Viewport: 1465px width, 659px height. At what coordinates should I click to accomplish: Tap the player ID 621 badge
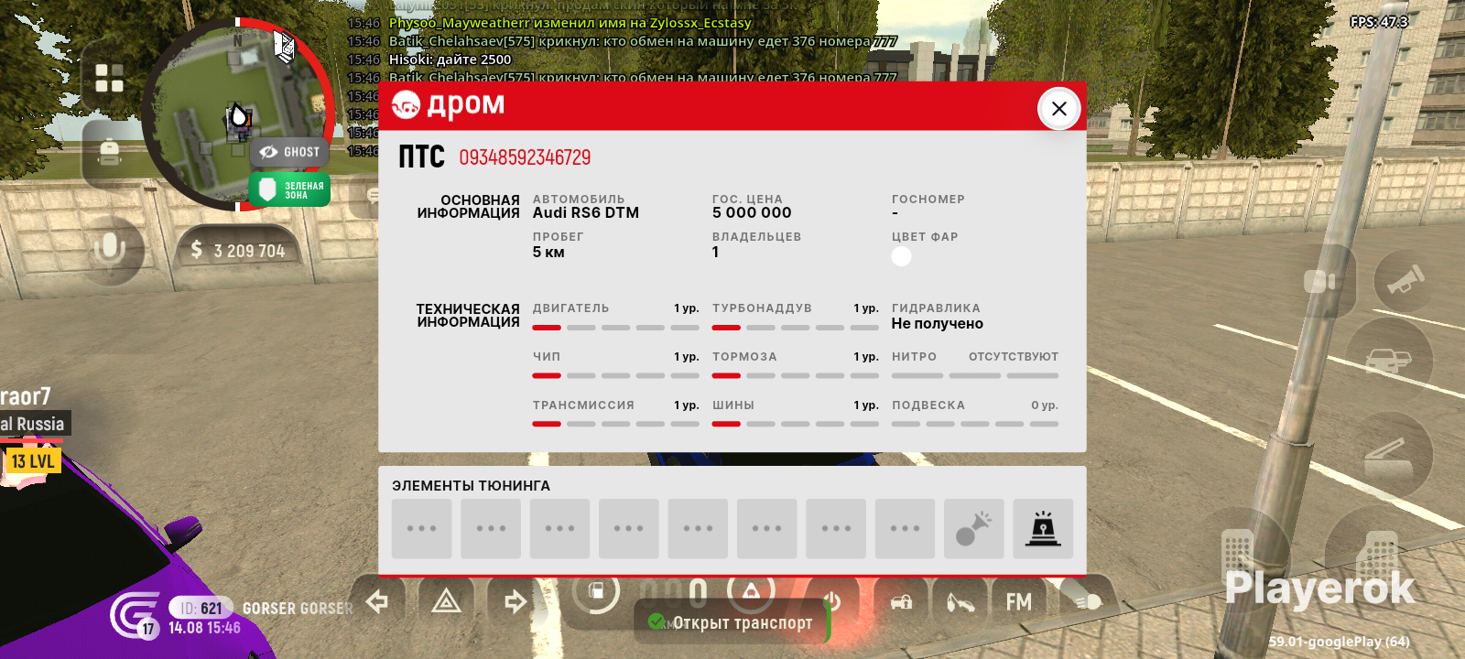(201, 608)
